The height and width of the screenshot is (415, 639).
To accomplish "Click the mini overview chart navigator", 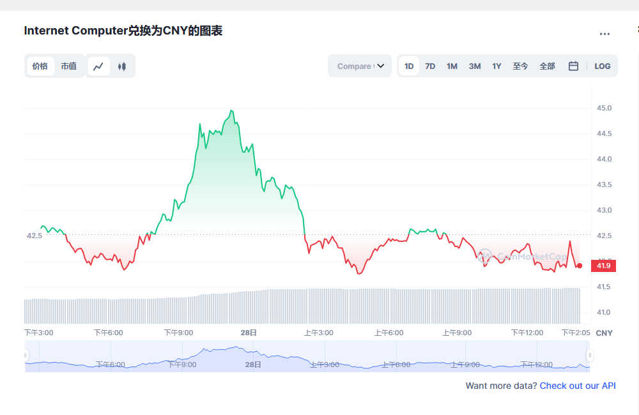I will point(307,356).
